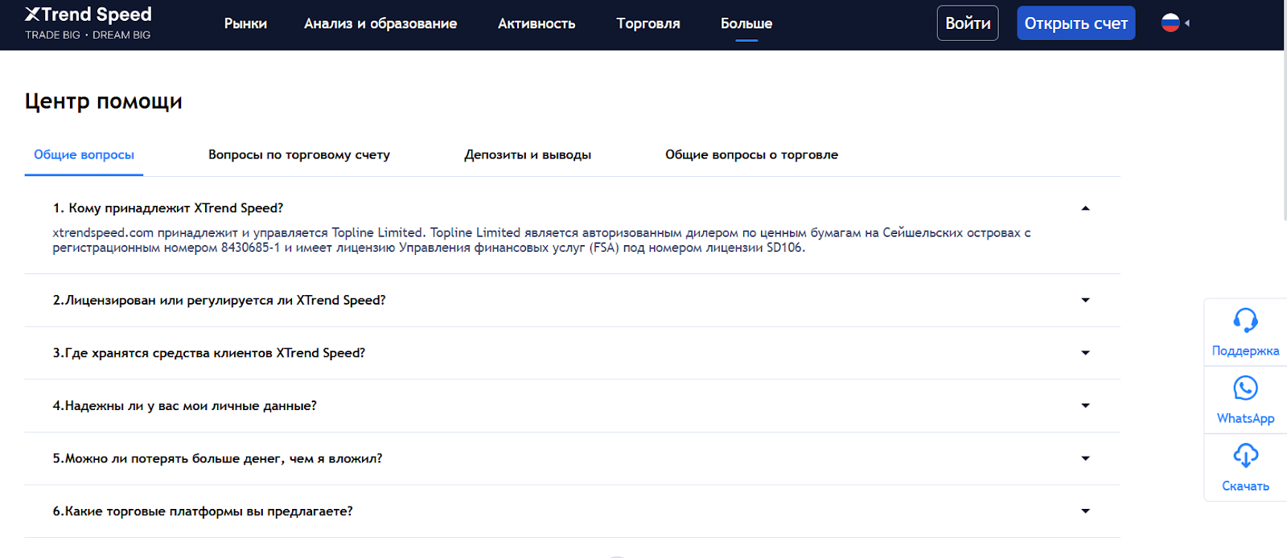Click the TRADE BIG · DREAM BIG tagline
Screen dimensions: 1287x558
click(88, 35)
